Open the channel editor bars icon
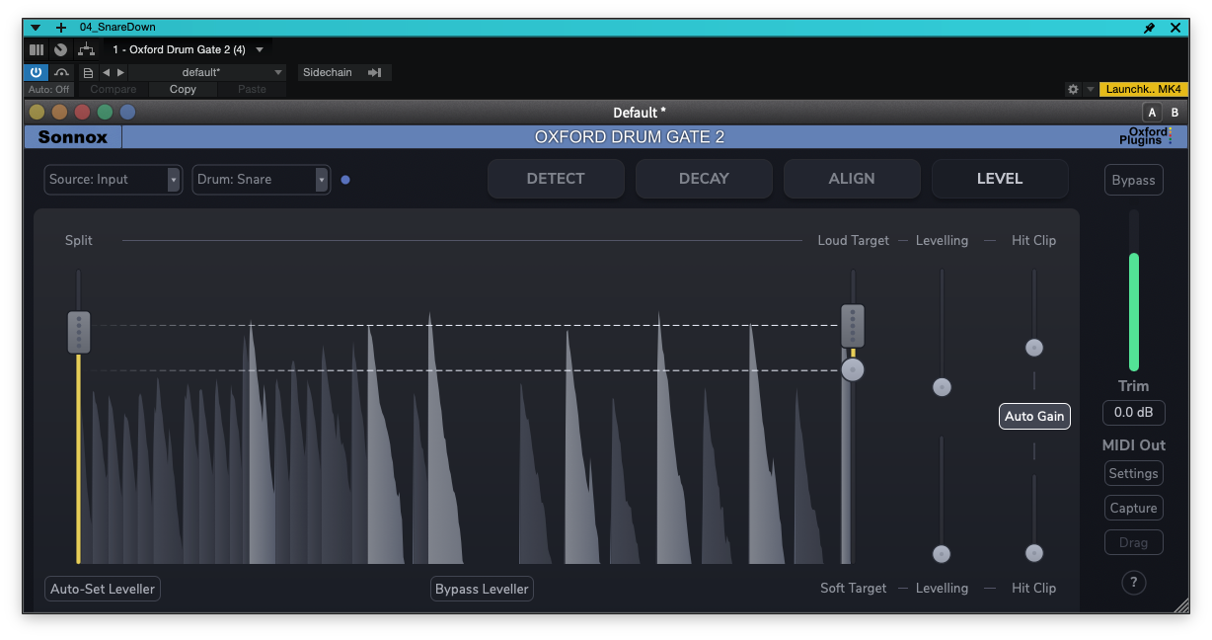Viewport: 1212px width, 640px height. pyautogui.click(x=37, y=49)
